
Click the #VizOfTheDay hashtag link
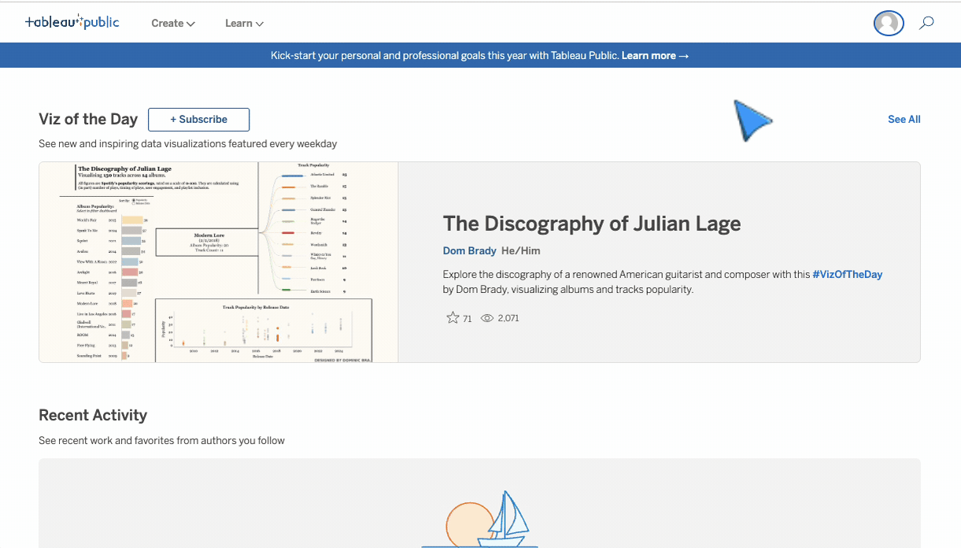(848, 275)
